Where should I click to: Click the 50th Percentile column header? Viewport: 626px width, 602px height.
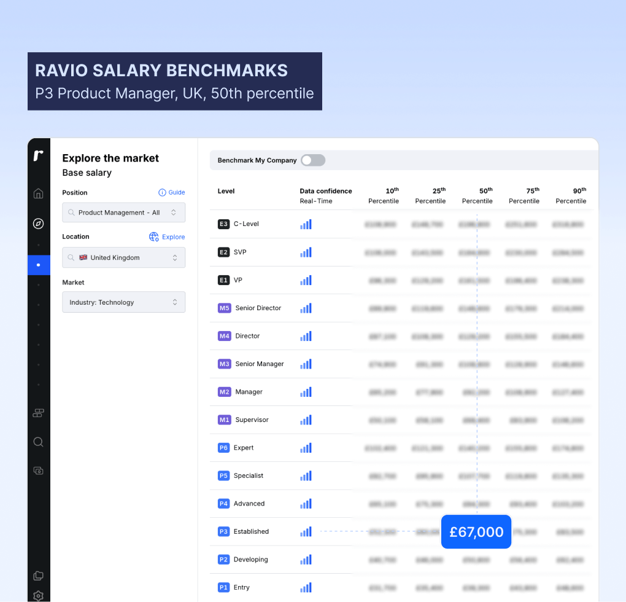[477, 195]
